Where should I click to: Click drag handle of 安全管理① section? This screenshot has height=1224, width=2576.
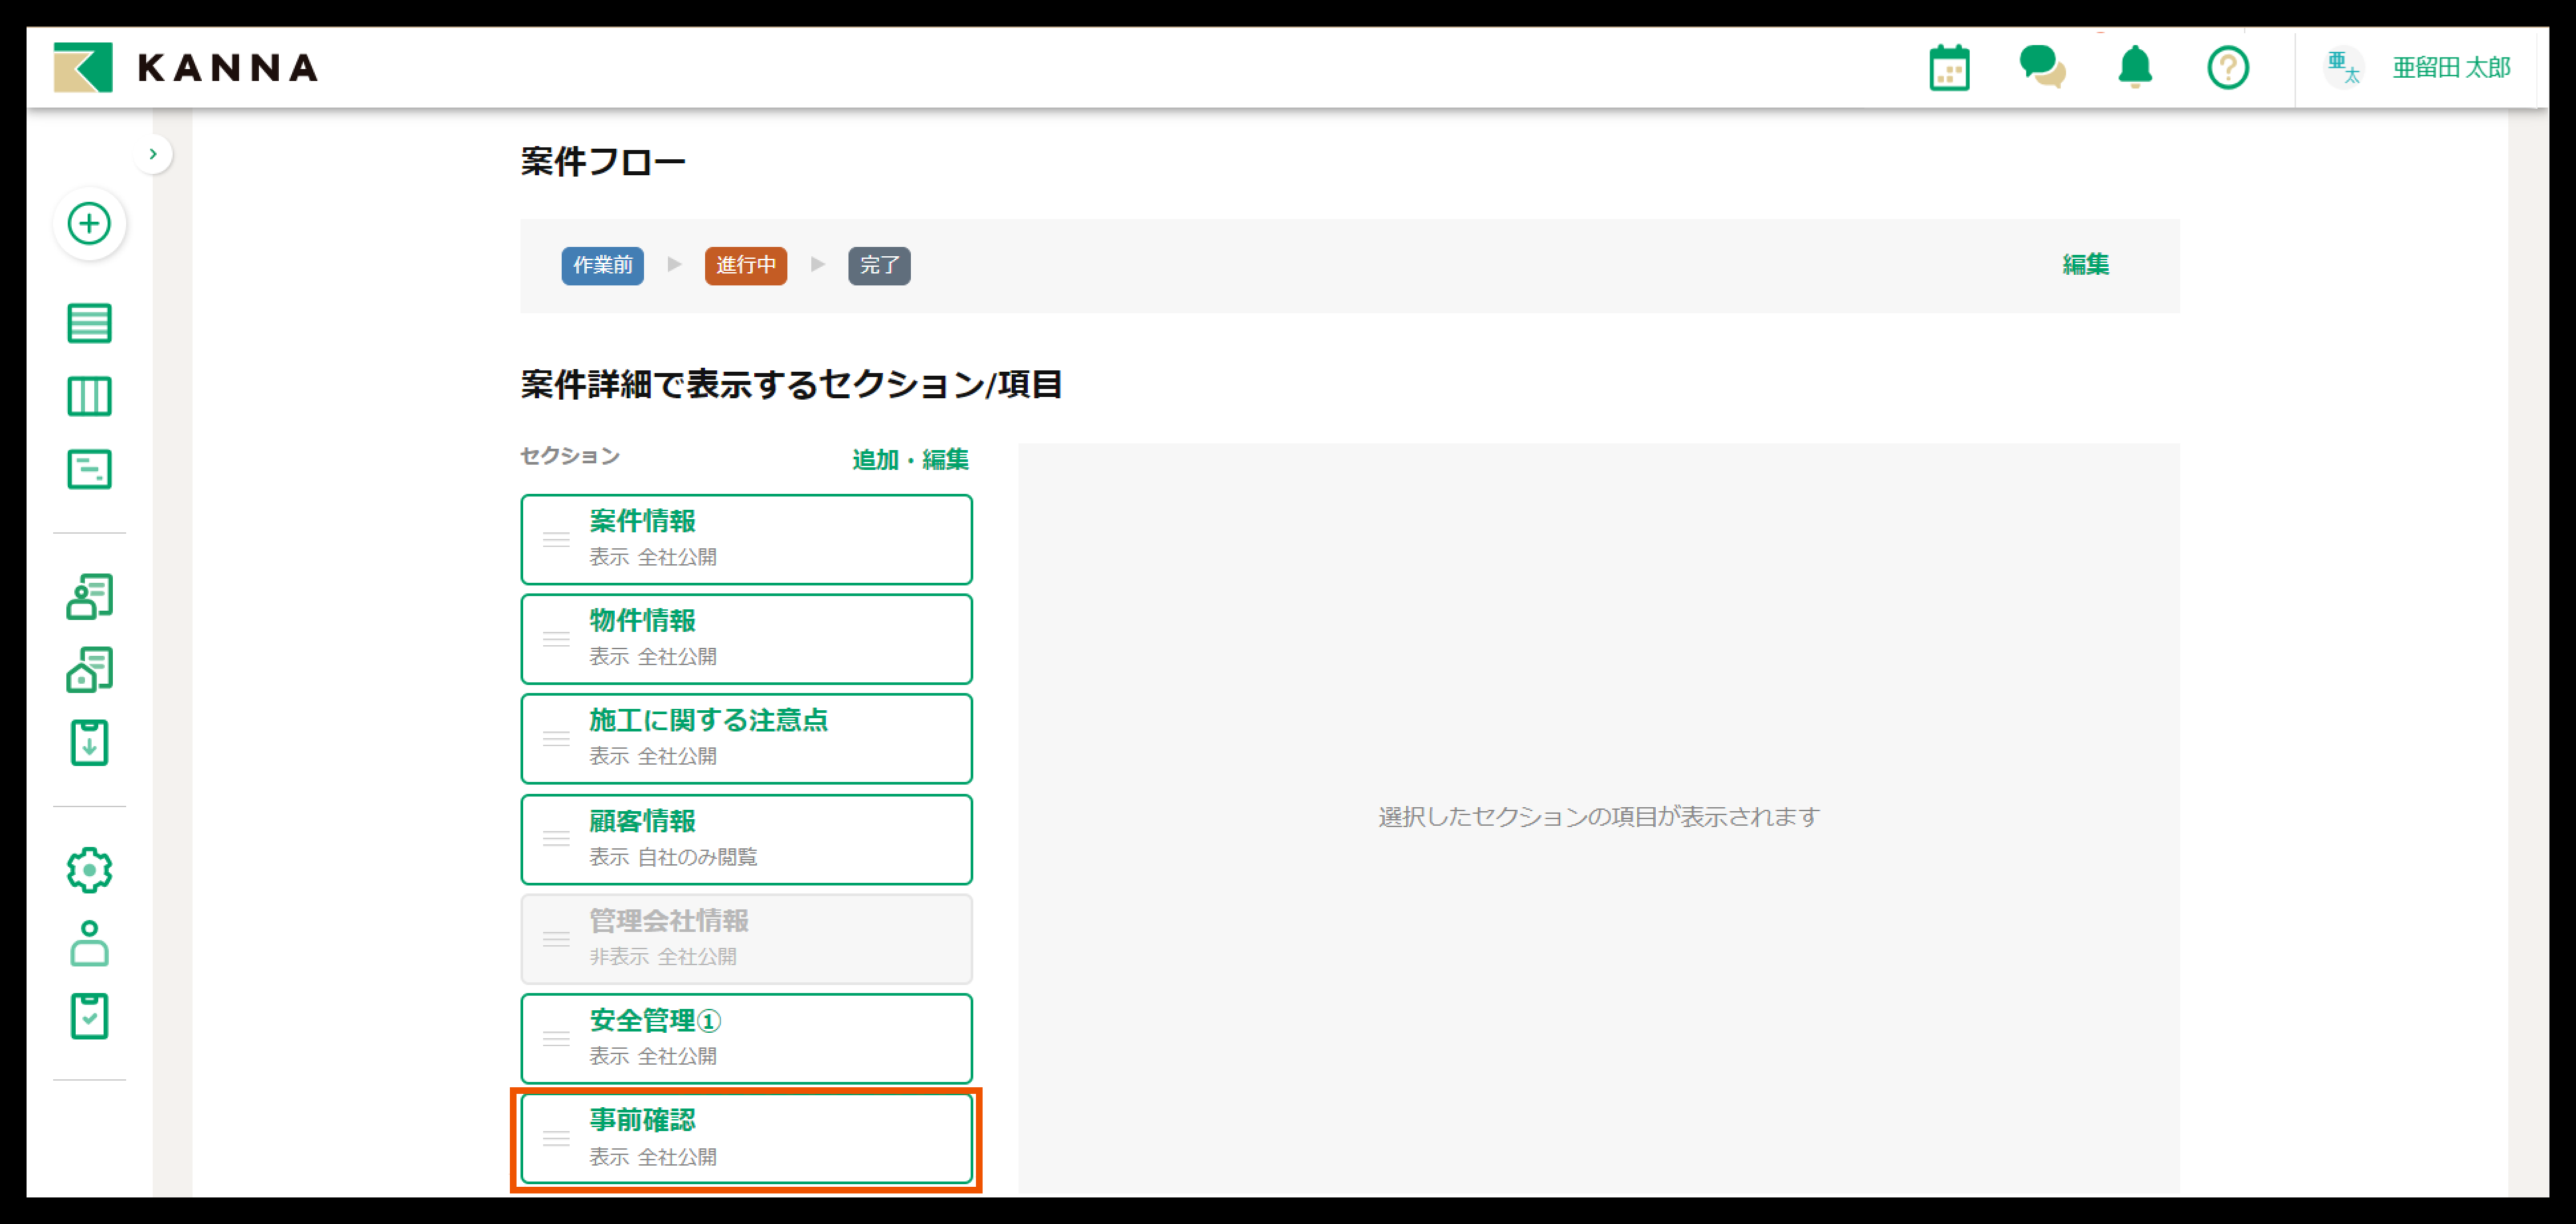point(556,1038)
